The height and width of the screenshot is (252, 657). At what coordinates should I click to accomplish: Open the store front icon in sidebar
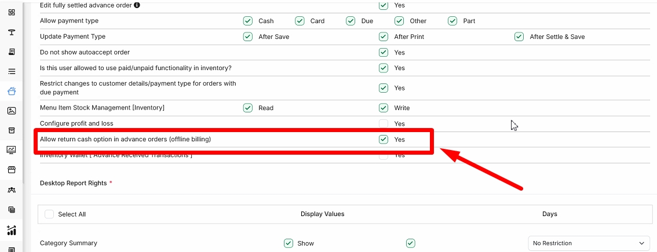pyautogui.click(x=12, y=169)
